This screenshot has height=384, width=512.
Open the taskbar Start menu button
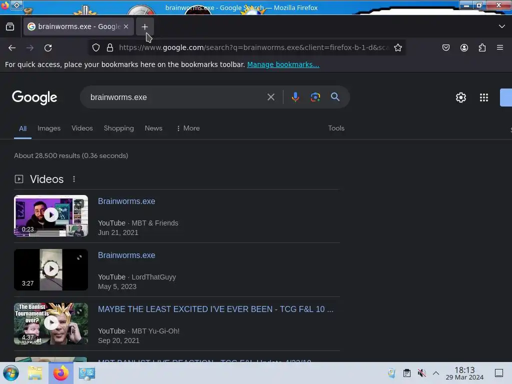pyautogui.click(x=11, y=373)
